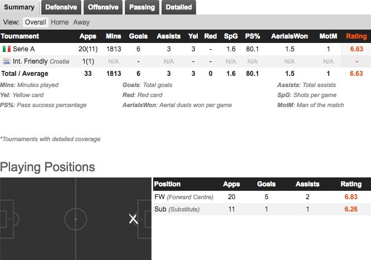Sort the tournament table by Mins
The height and width of the screenshot is (260, 371).
click(113, 36)
